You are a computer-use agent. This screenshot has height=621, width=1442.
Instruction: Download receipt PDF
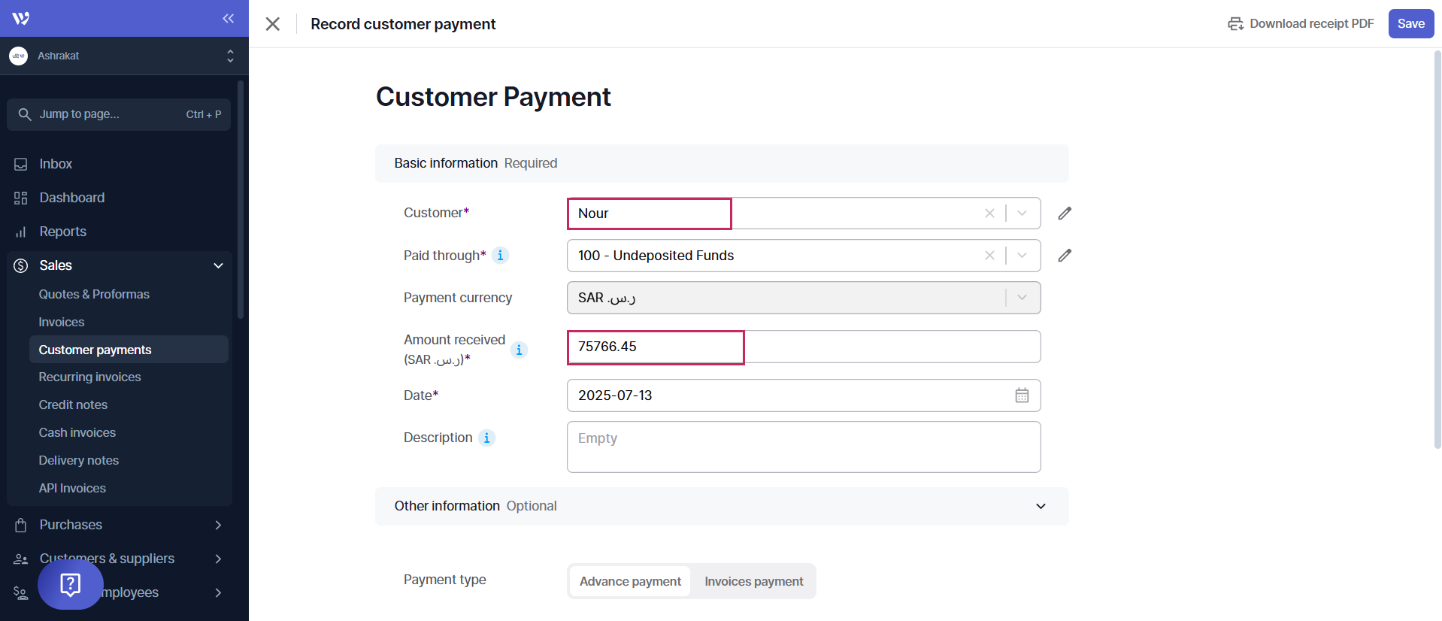(x=1301, y=23)
